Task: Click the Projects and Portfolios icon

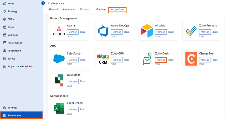Action: [4, 66]
